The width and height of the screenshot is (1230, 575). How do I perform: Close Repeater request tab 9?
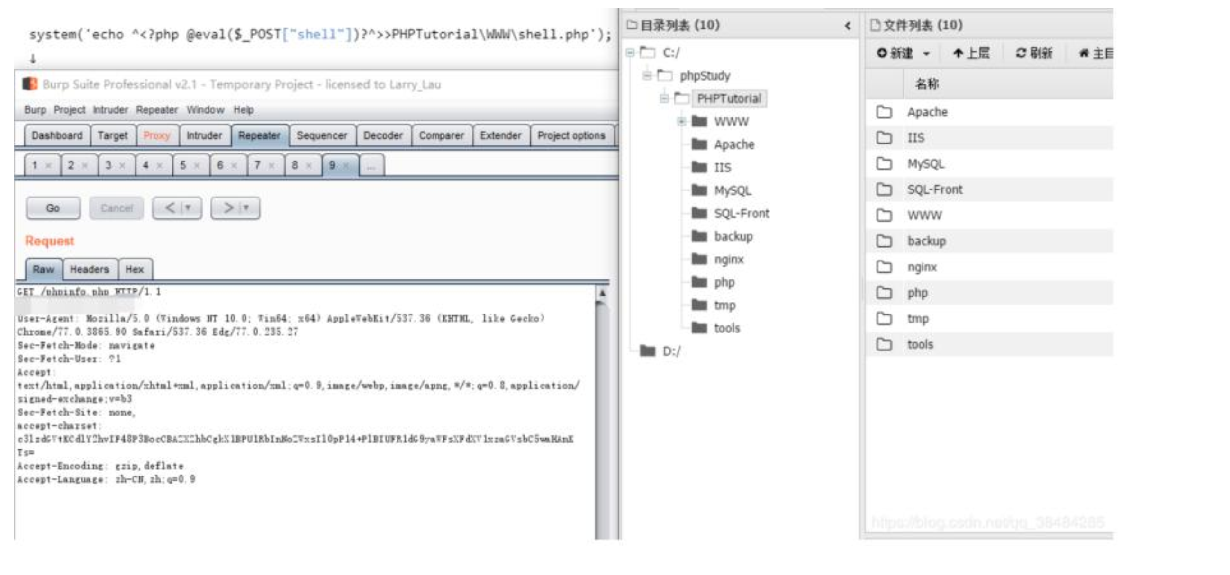346,166
